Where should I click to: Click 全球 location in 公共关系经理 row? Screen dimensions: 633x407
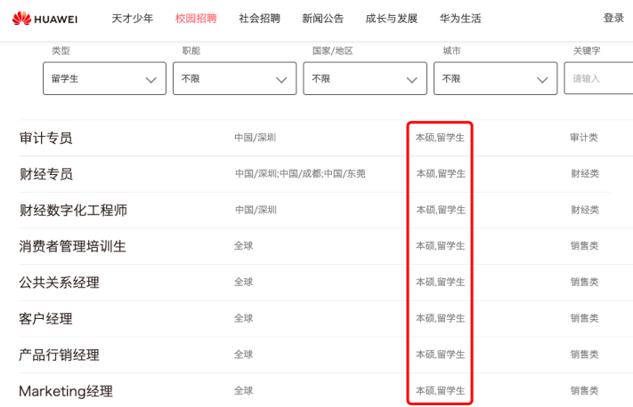[x=243, y=282]
